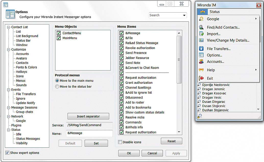
Task: Collapse the Message Sessions tree node
Action: point(8,108)
